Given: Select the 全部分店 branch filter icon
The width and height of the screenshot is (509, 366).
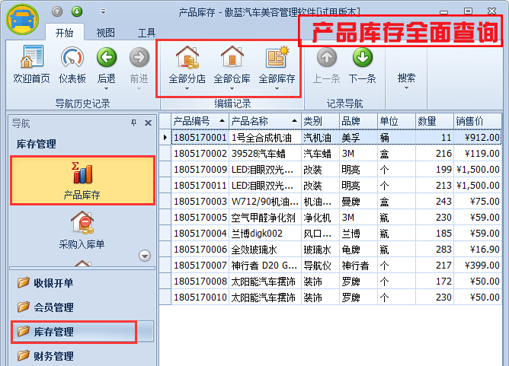Looking at the screenshot, I should [x=187, y=59].
